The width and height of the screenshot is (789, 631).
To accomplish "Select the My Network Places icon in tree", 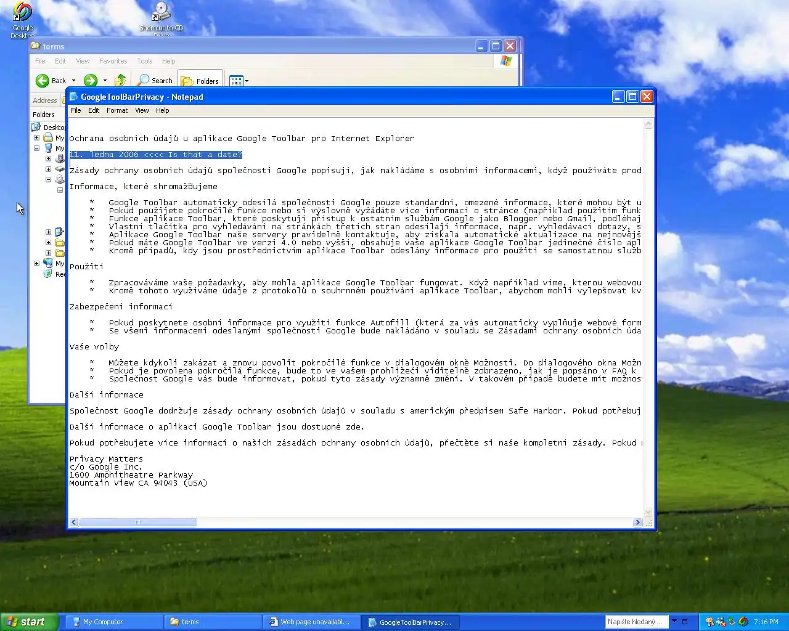I will coord(48,263).
